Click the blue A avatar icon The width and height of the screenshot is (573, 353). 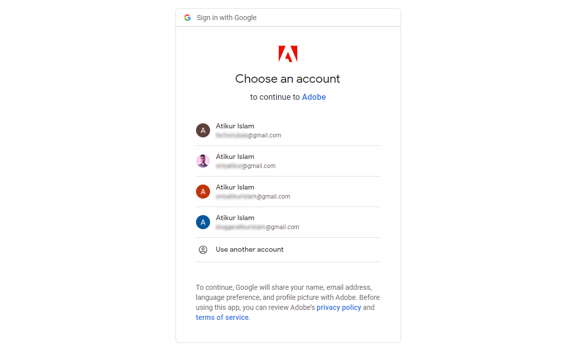click(x=203, y=222)
